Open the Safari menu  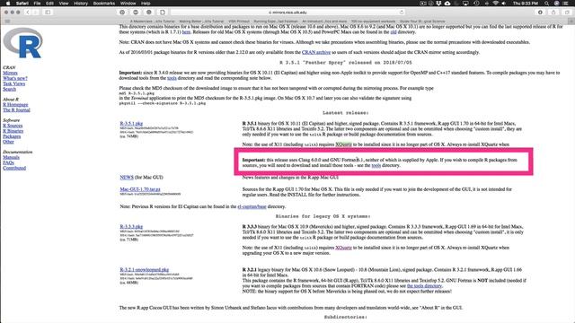(x=22, y=4)
